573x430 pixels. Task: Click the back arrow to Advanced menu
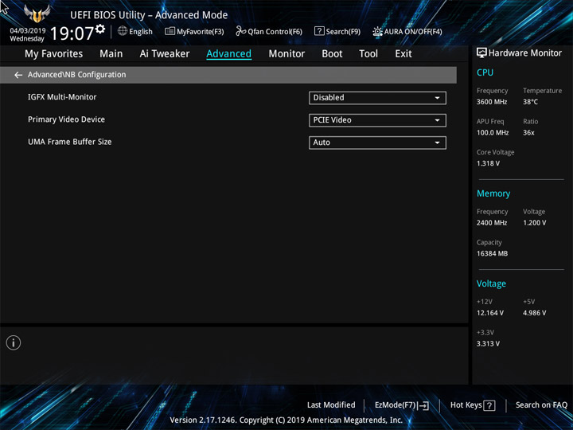(18, 75)
